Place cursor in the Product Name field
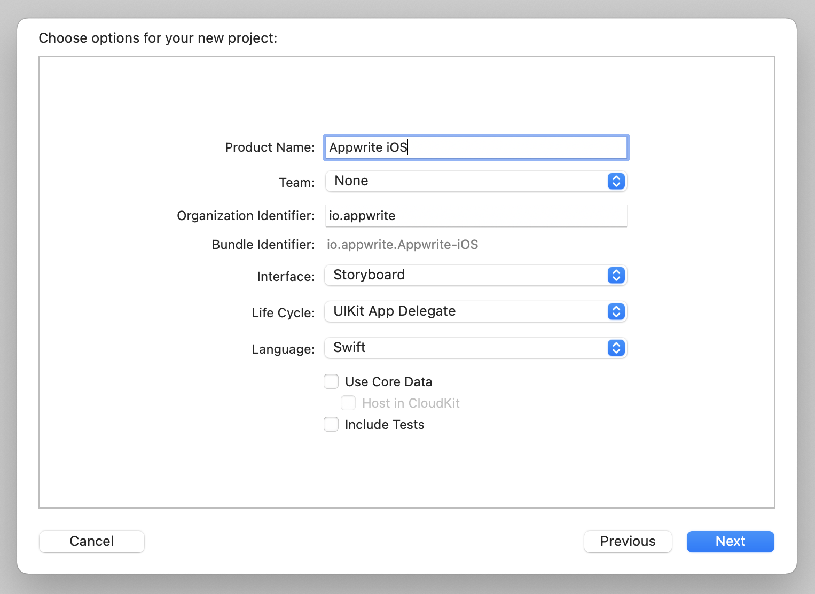 475,147
